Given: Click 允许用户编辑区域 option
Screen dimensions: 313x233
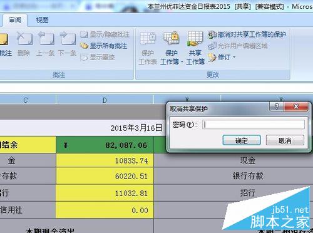Looking at the screenshot, I should coord(238,46).
